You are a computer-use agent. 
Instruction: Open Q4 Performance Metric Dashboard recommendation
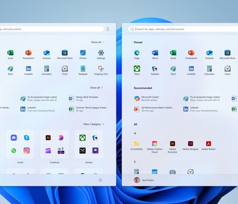pyautogui.click(x=154, y=109)
